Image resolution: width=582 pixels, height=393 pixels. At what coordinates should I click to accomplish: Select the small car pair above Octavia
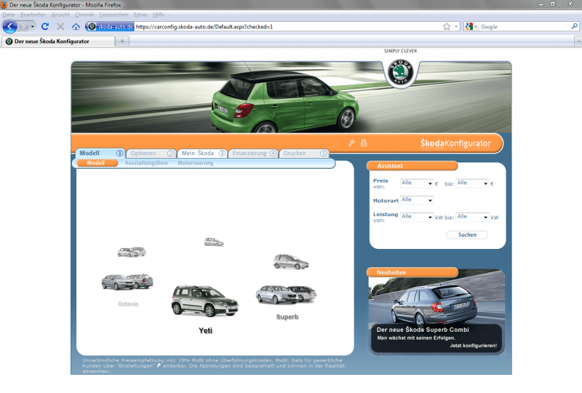pos(132,253)
